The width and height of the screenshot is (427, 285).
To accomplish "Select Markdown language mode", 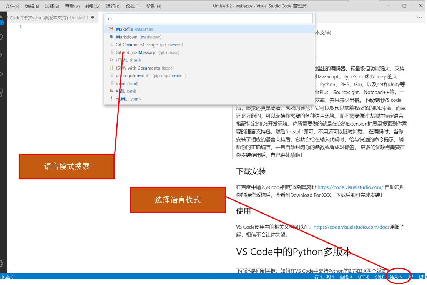I will (209, 37).
